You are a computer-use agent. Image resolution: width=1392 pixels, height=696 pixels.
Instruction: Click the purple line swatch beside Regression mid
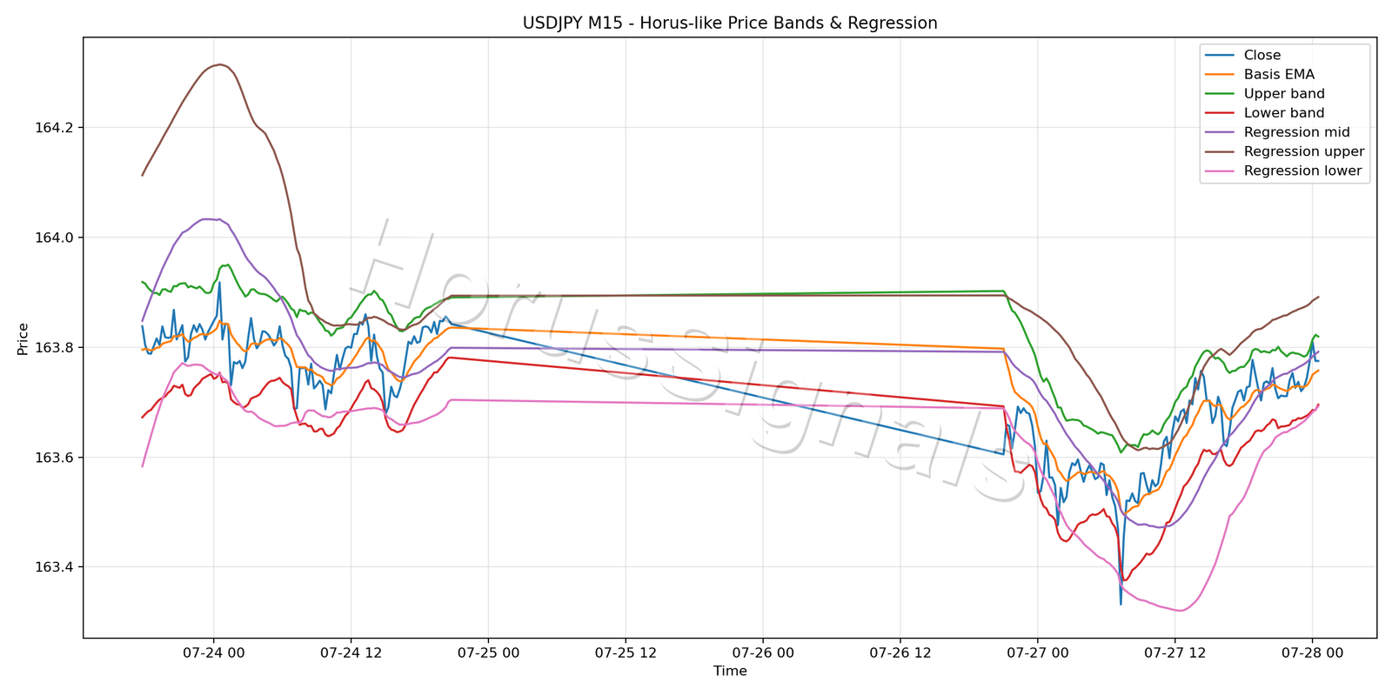[x=1220, y=132]
